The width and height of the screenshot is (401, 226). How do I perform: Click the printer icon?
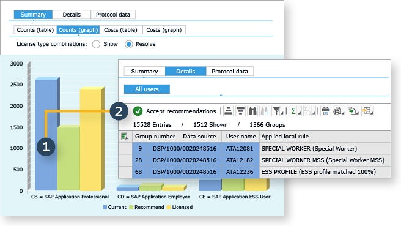326,111
